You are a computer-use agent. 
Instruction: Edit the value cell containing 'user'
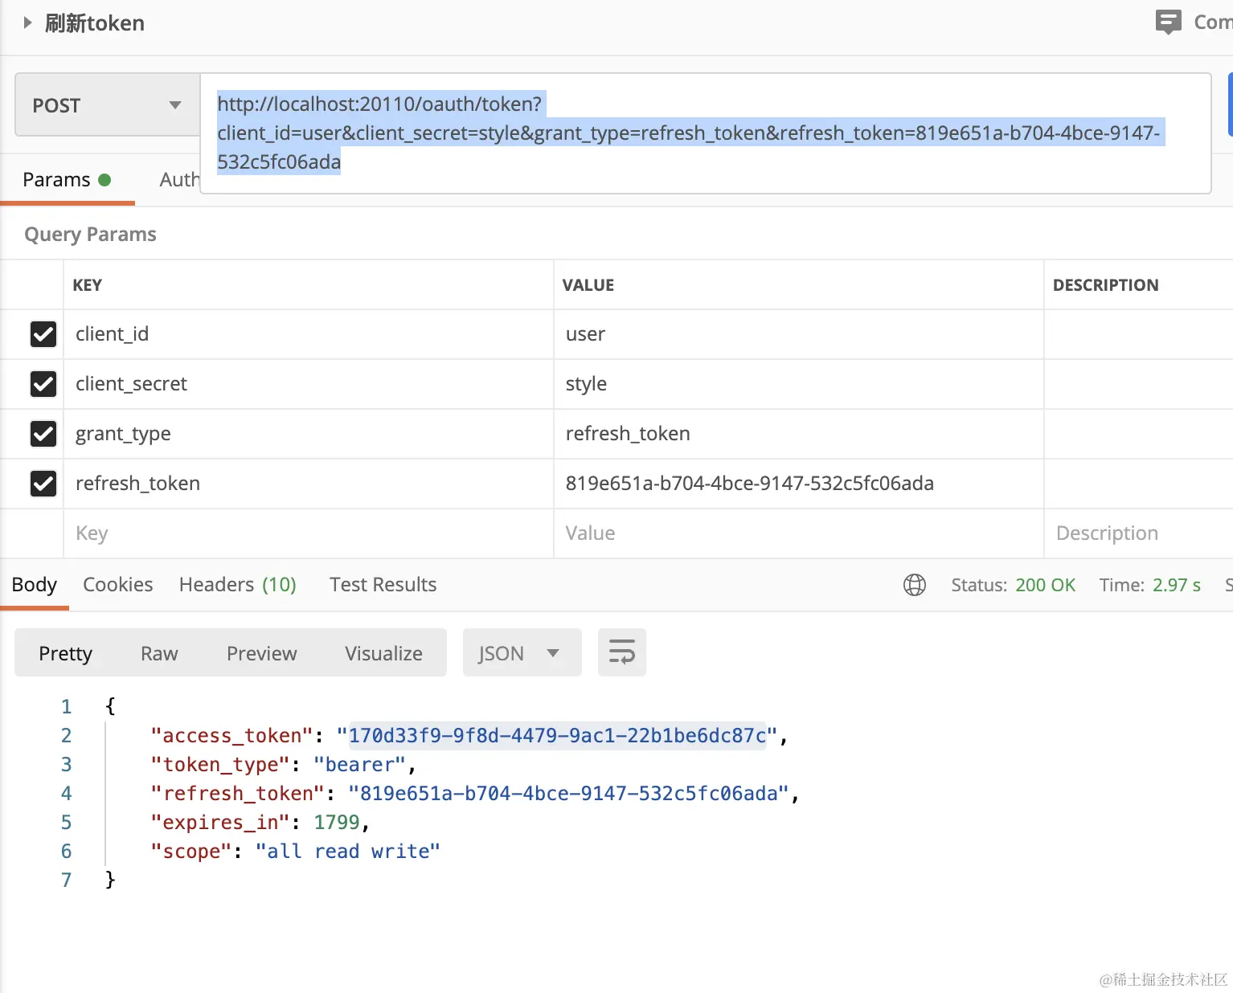pos(799,334)
